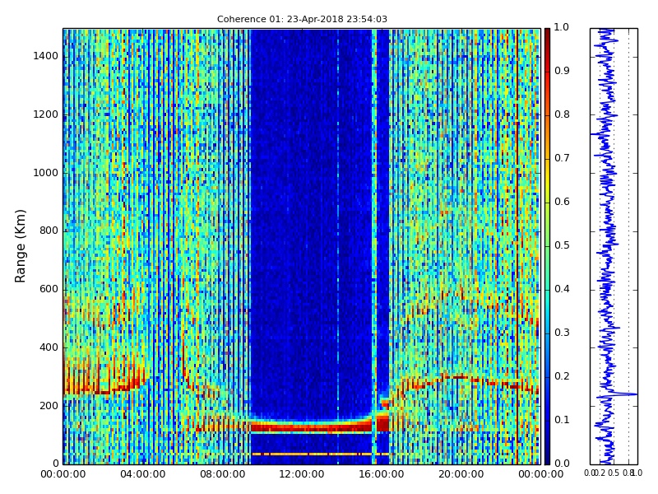Viewport: 658px width, 494px height.
Task: Click the time axis label 12:00:00
Action: 302,475
